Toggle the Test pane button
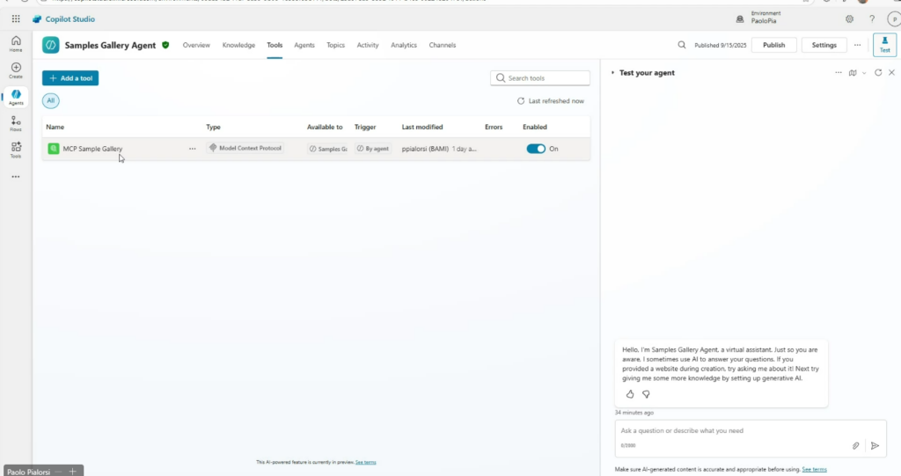 [884, 45]
